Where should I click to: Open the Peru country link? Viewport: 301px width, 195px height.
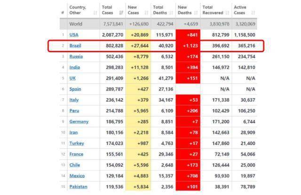[74, 111]
